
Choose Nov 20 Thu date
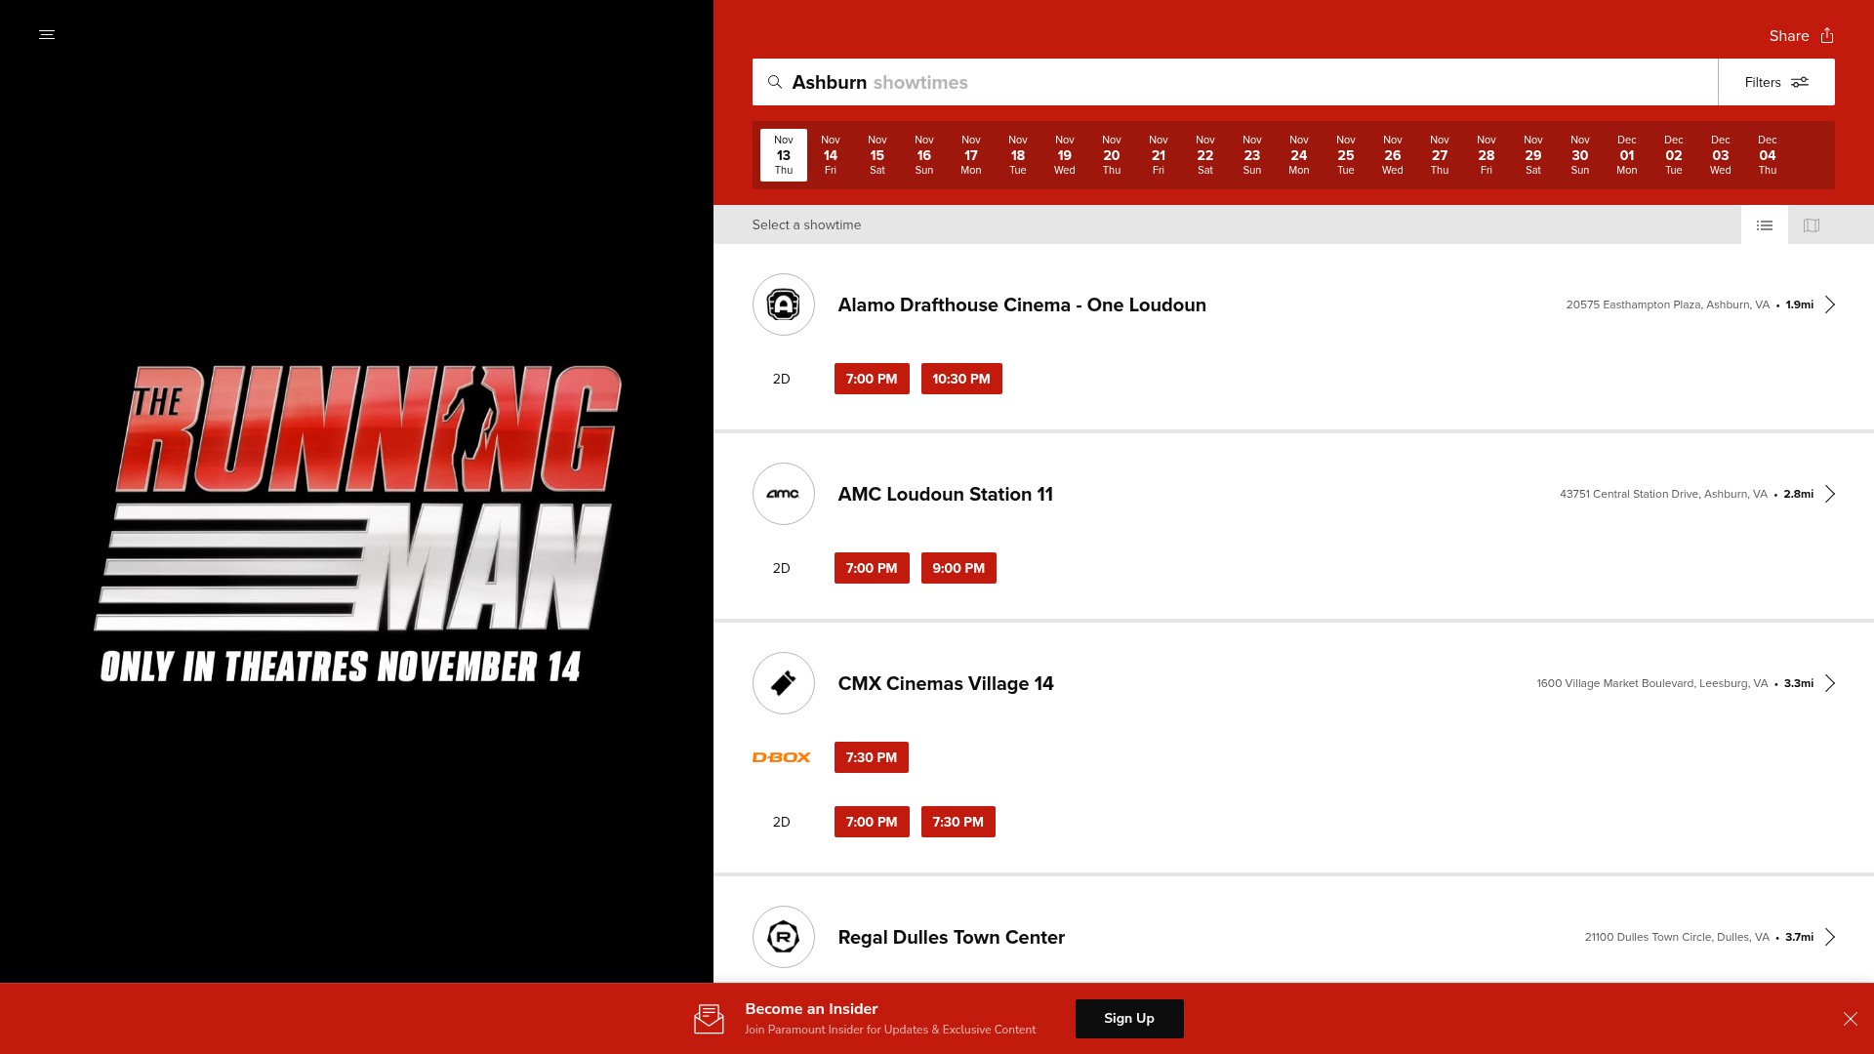(1112, 155)
